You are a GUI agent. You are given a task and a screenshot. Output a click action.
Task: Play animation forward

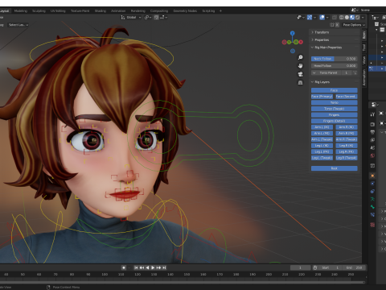pyautogui.click(x=153, y=267)
